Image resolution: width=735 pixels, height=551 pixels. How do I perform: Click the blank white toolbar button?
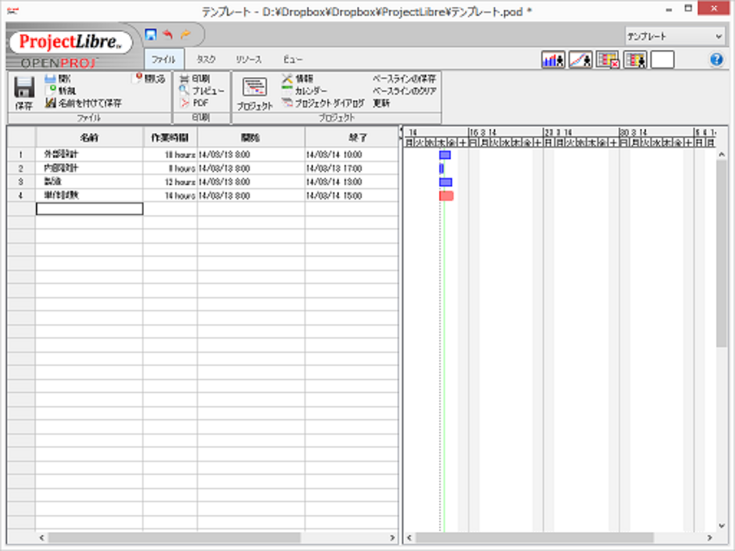point(663,59)
